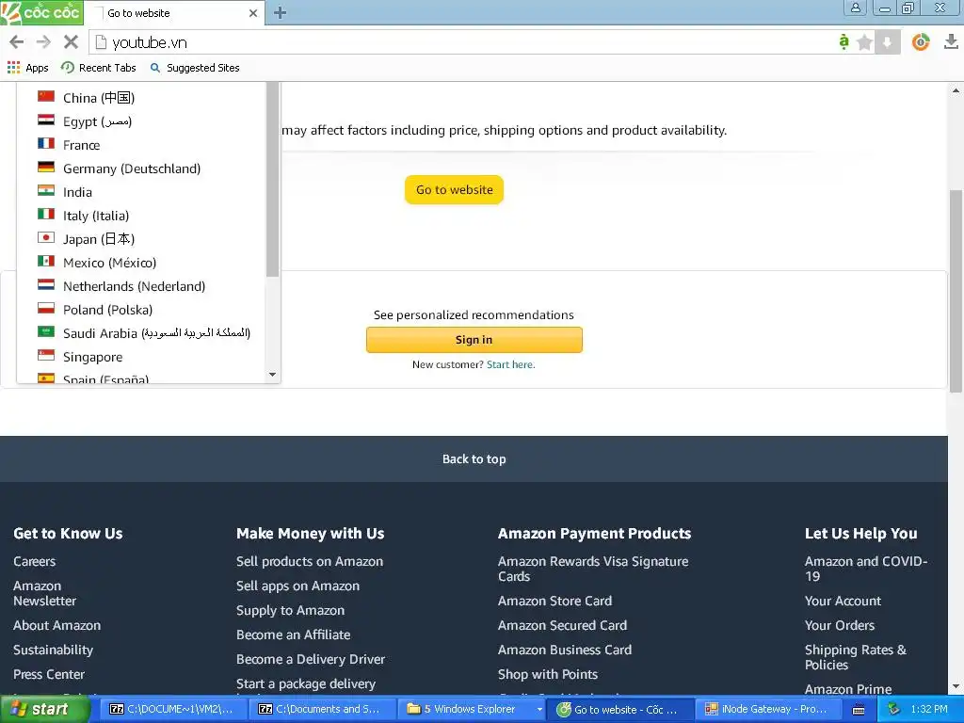Open Suggested Sites bookmark

(x=195, y=68)
